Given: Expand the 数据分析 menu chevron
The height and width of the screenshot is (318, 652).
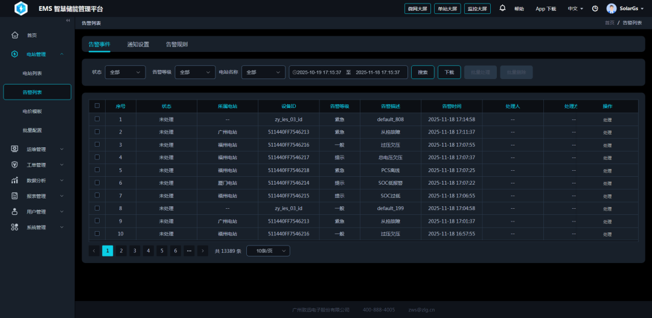Looking at the screenshot, I should point(62,180).
